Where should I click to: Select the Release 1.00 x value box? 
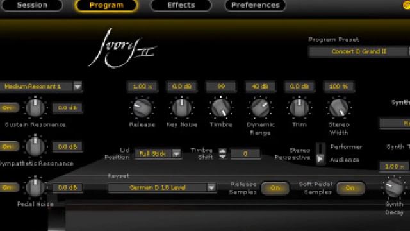tap(142, 87)
